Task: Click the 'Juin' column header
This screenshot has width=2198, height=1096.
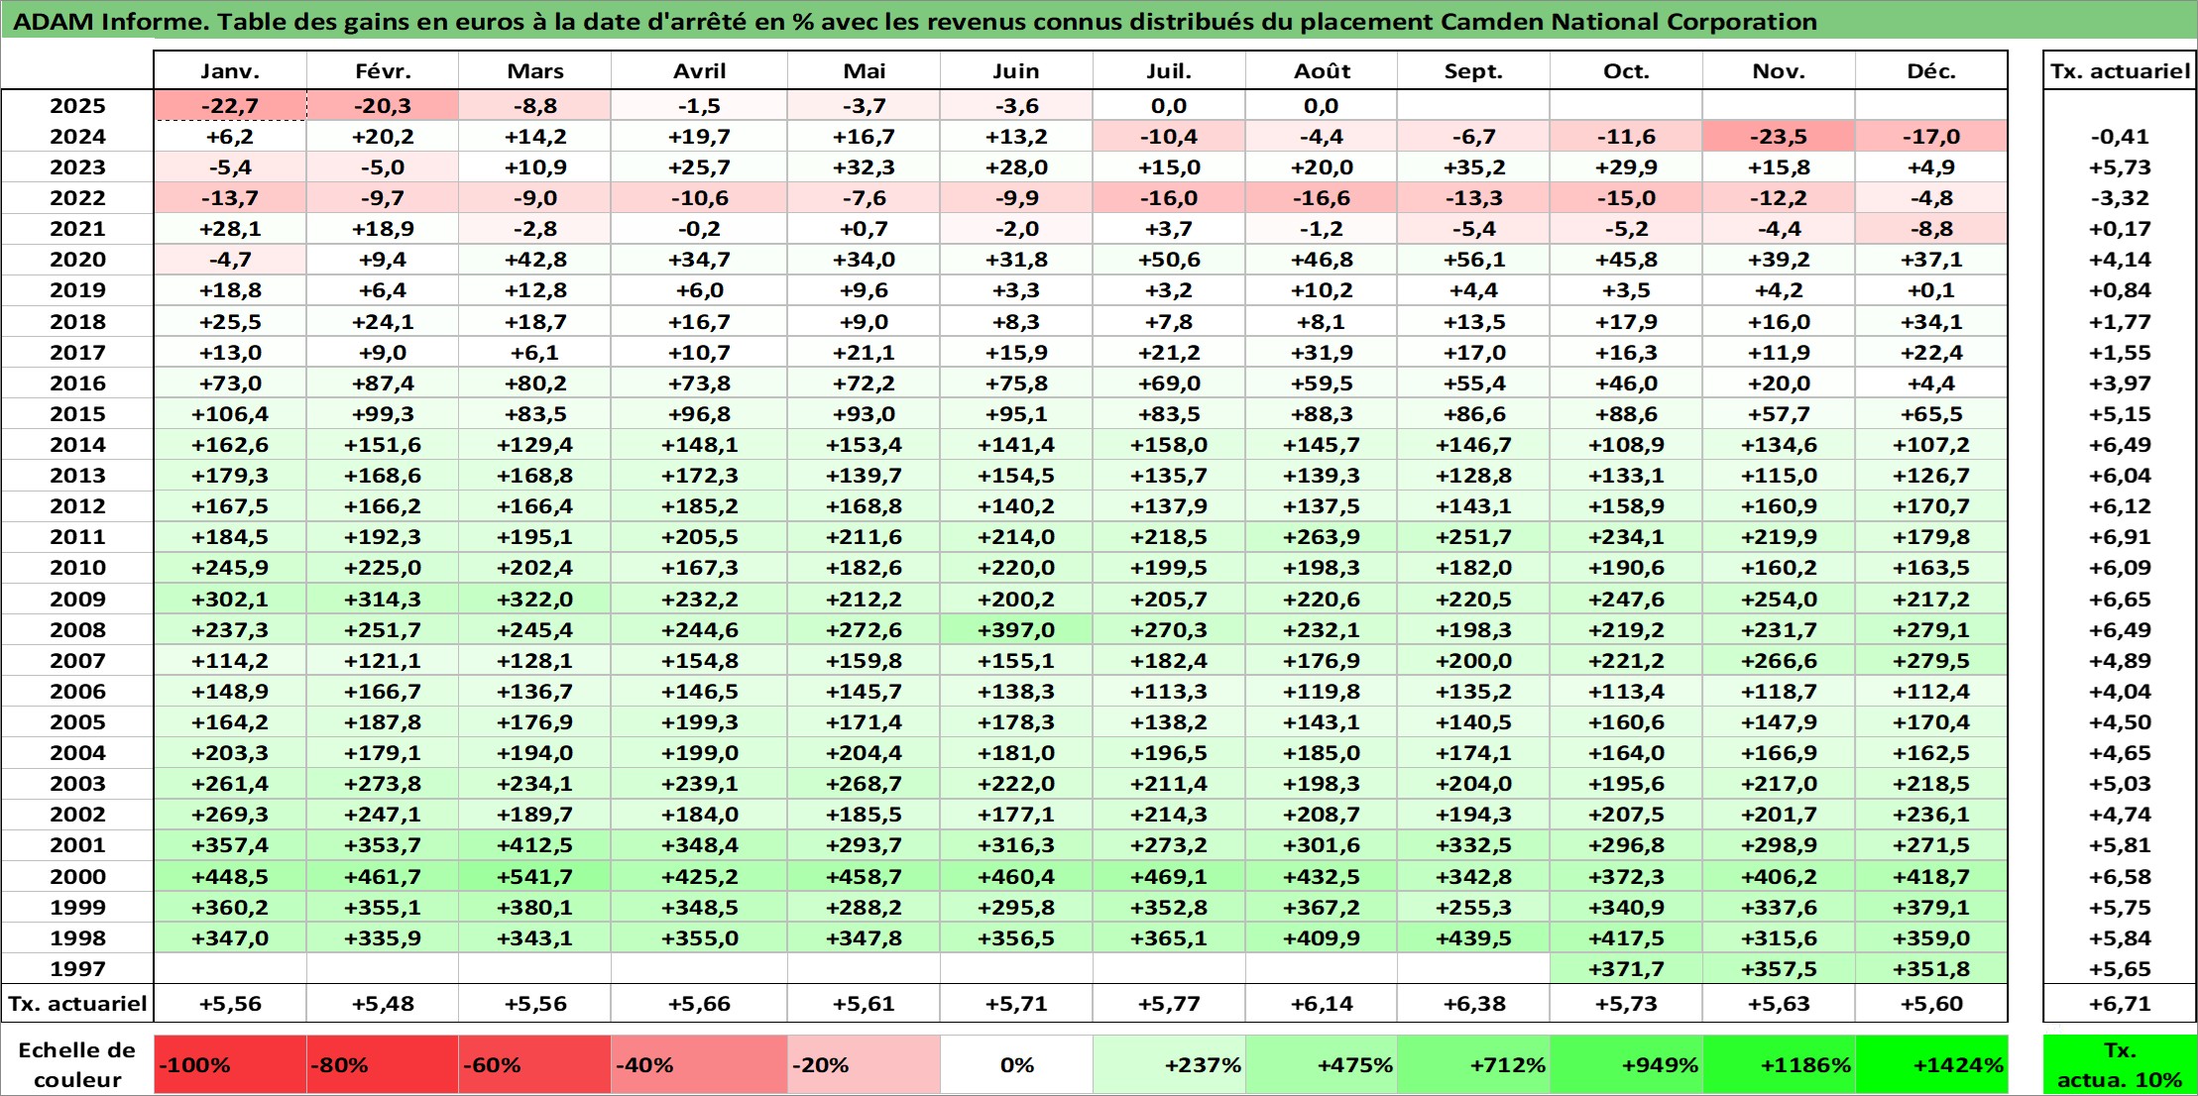Action: tap(1016, 71)
